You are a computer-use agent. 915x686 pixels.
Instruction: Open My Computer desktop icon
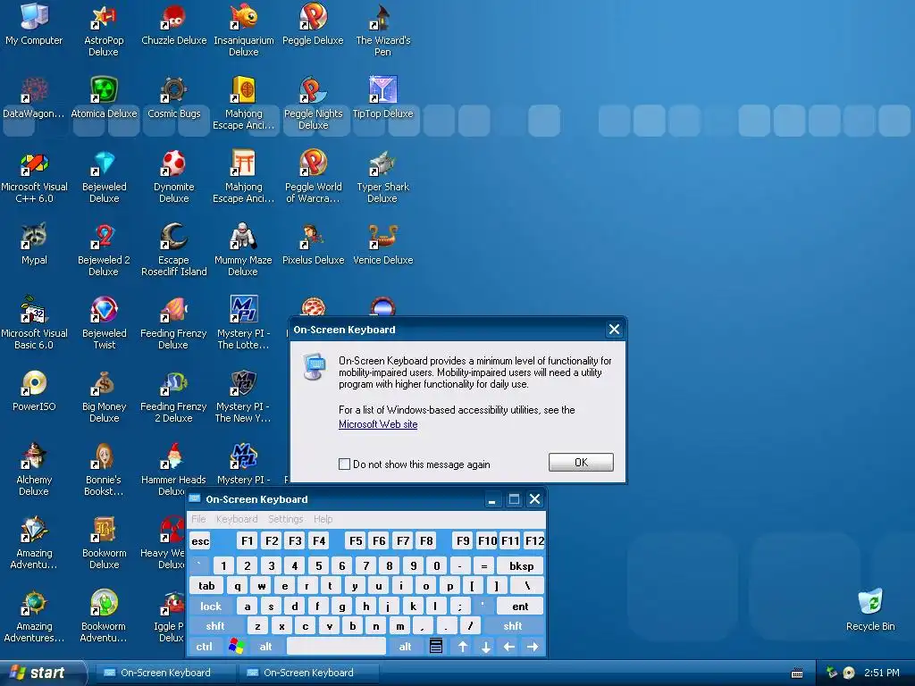click(34, 24)
